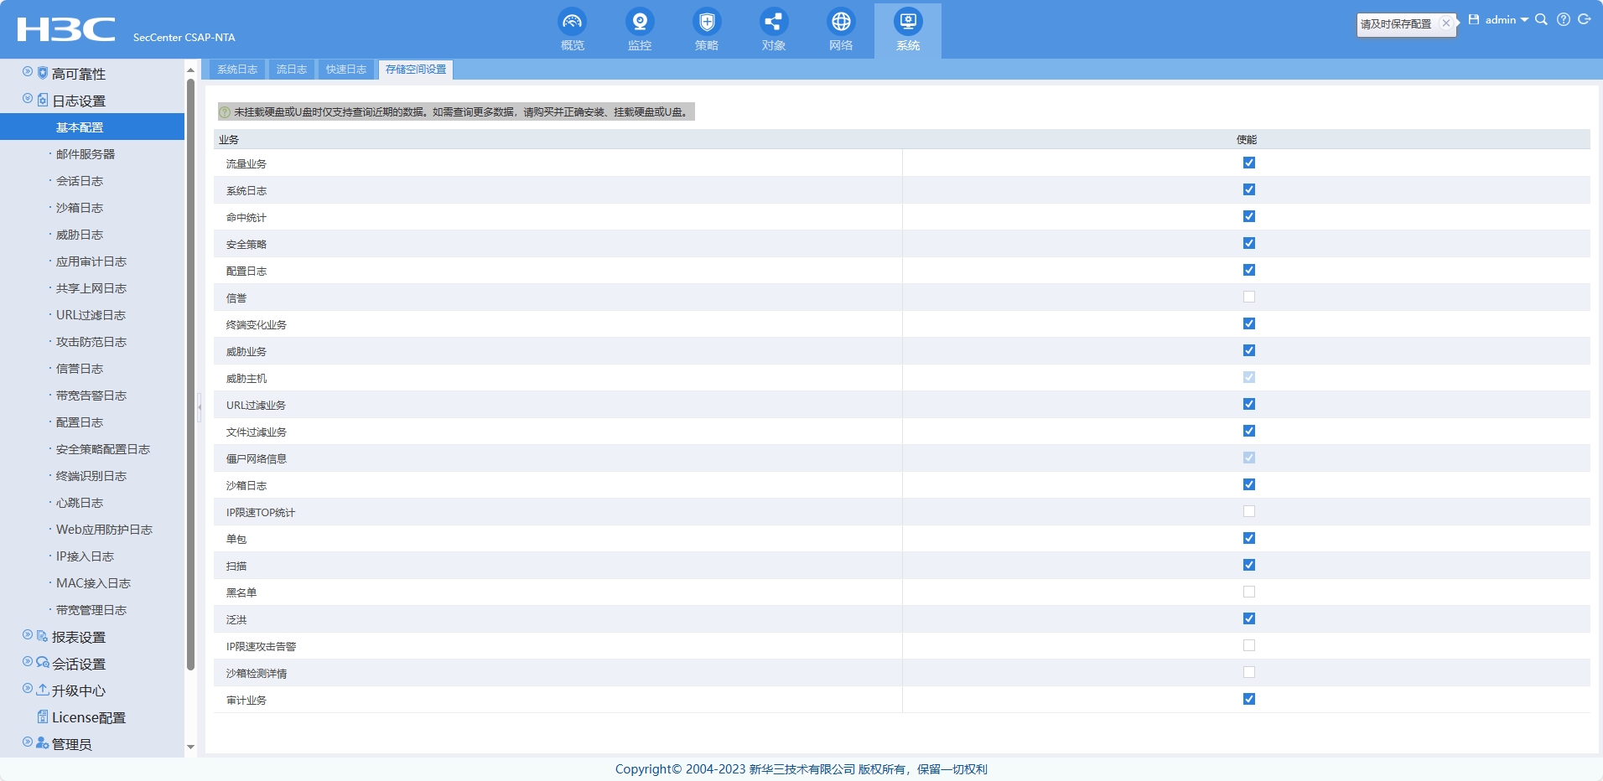Switch to the 流日志 tab
The width and height of the screenshot is (1603, 781).
pos(292,70)
